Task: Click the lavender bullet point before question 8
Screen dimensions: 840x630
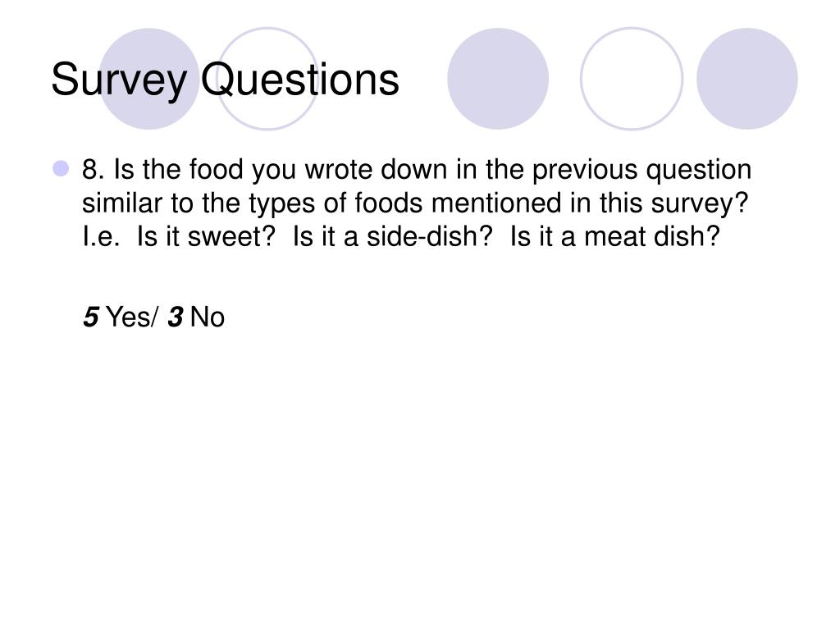Action: [x=61, y=169]
